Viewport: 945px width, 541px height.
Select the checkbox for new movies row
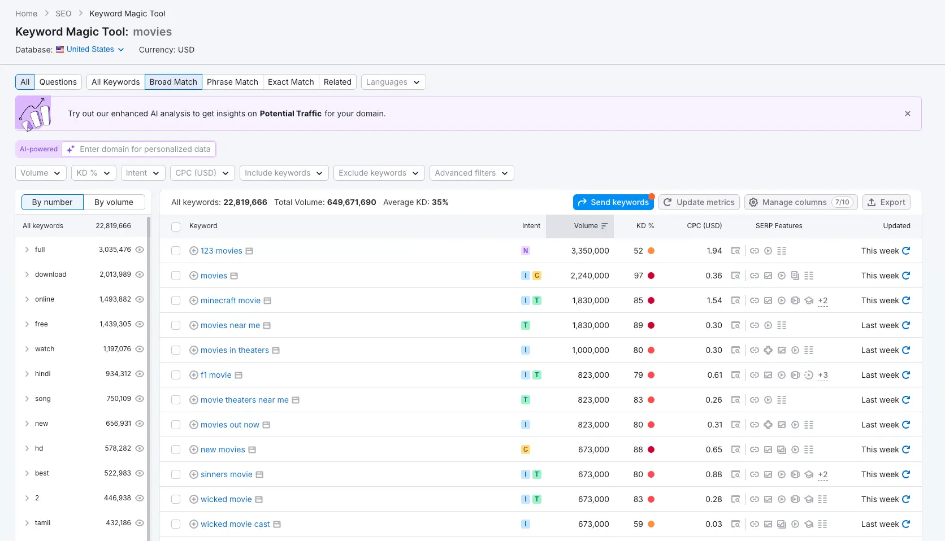pos(176,450)
